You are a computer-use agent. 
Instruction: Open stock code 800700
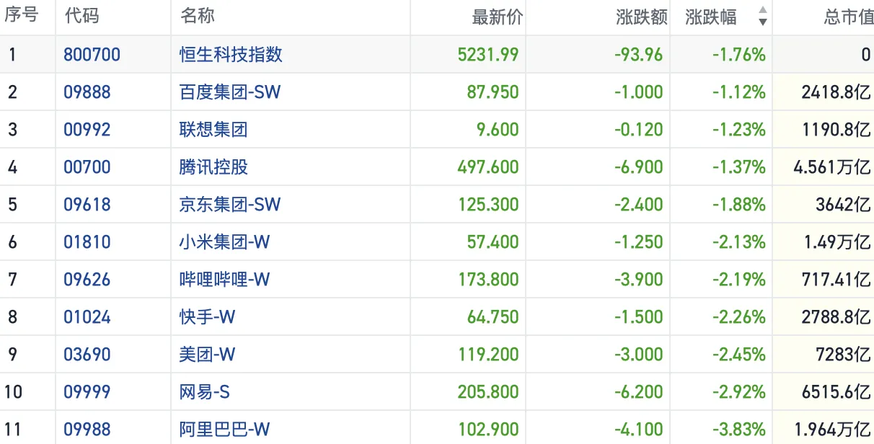pos(92,55)
